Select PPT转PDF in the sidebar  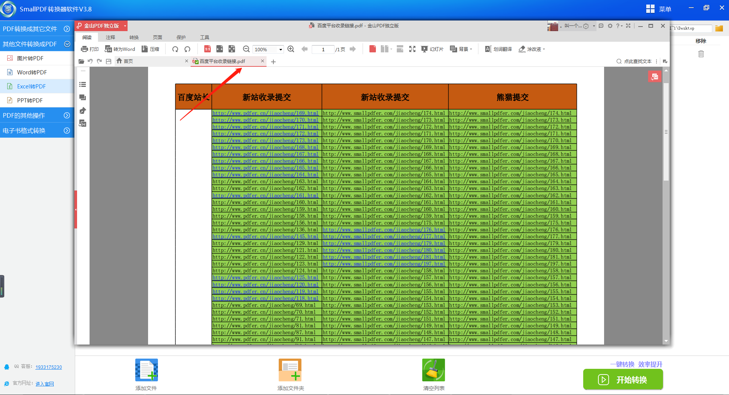(x=37, y=100)
